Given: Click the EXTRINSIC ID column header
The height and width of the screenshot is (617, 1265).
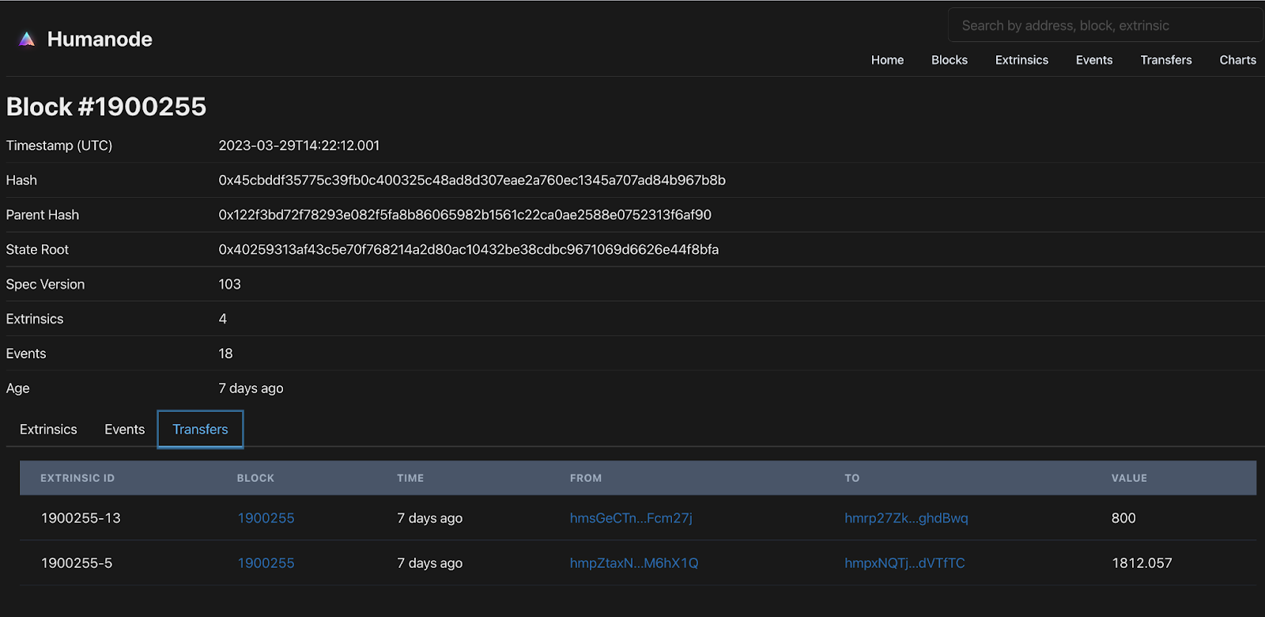Looking at the screenshot, I should click(x=77, y=479).
